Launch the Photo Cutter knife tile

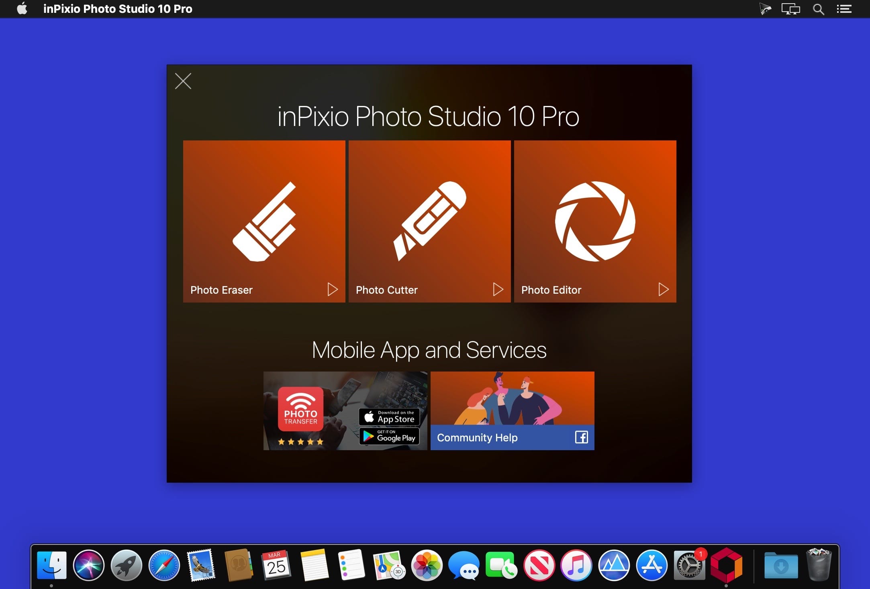tap(429, 221)
